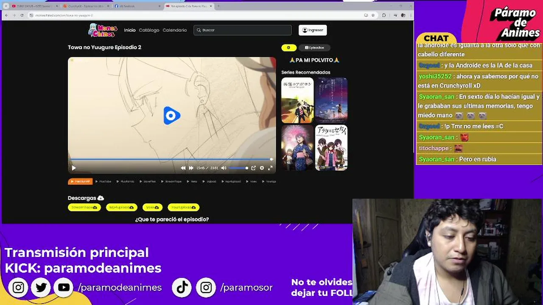Reload the page with refresh icon
Screen dimensions: 543x305
(x=22, y=15)
